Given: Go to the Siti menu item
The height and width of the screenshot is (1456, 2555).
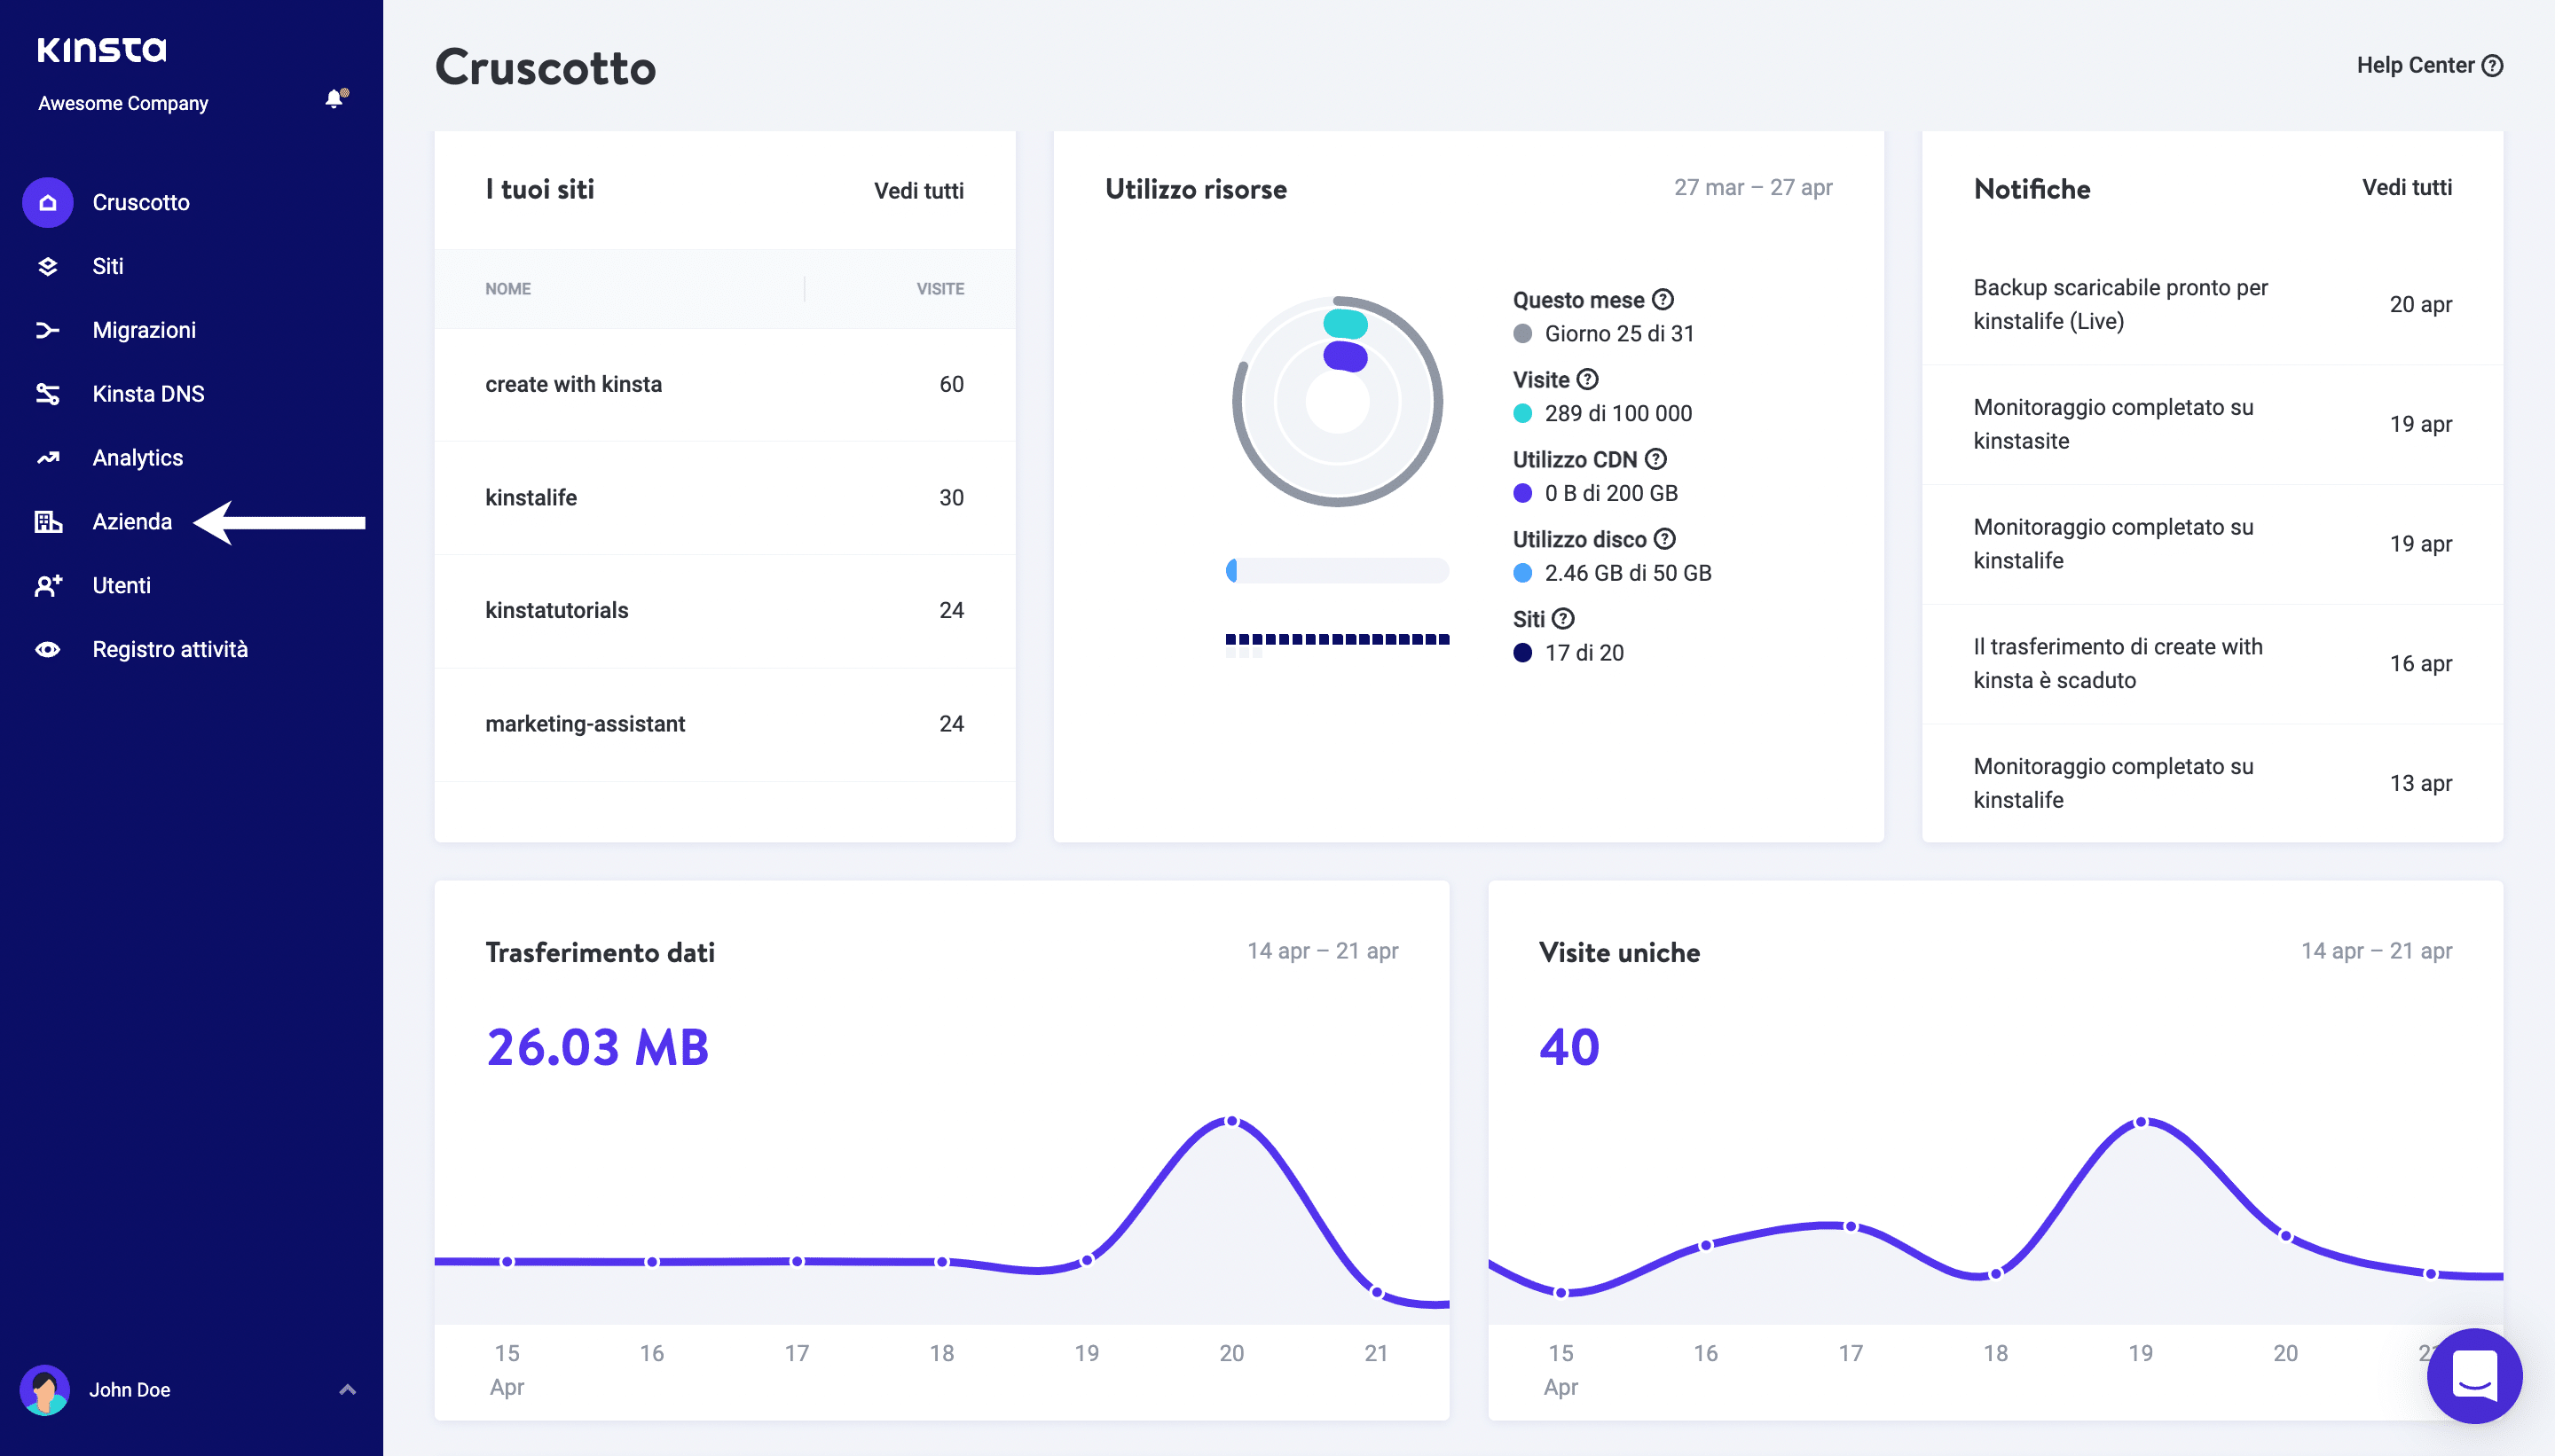Looking at the screenshot, I should point(108,266).
